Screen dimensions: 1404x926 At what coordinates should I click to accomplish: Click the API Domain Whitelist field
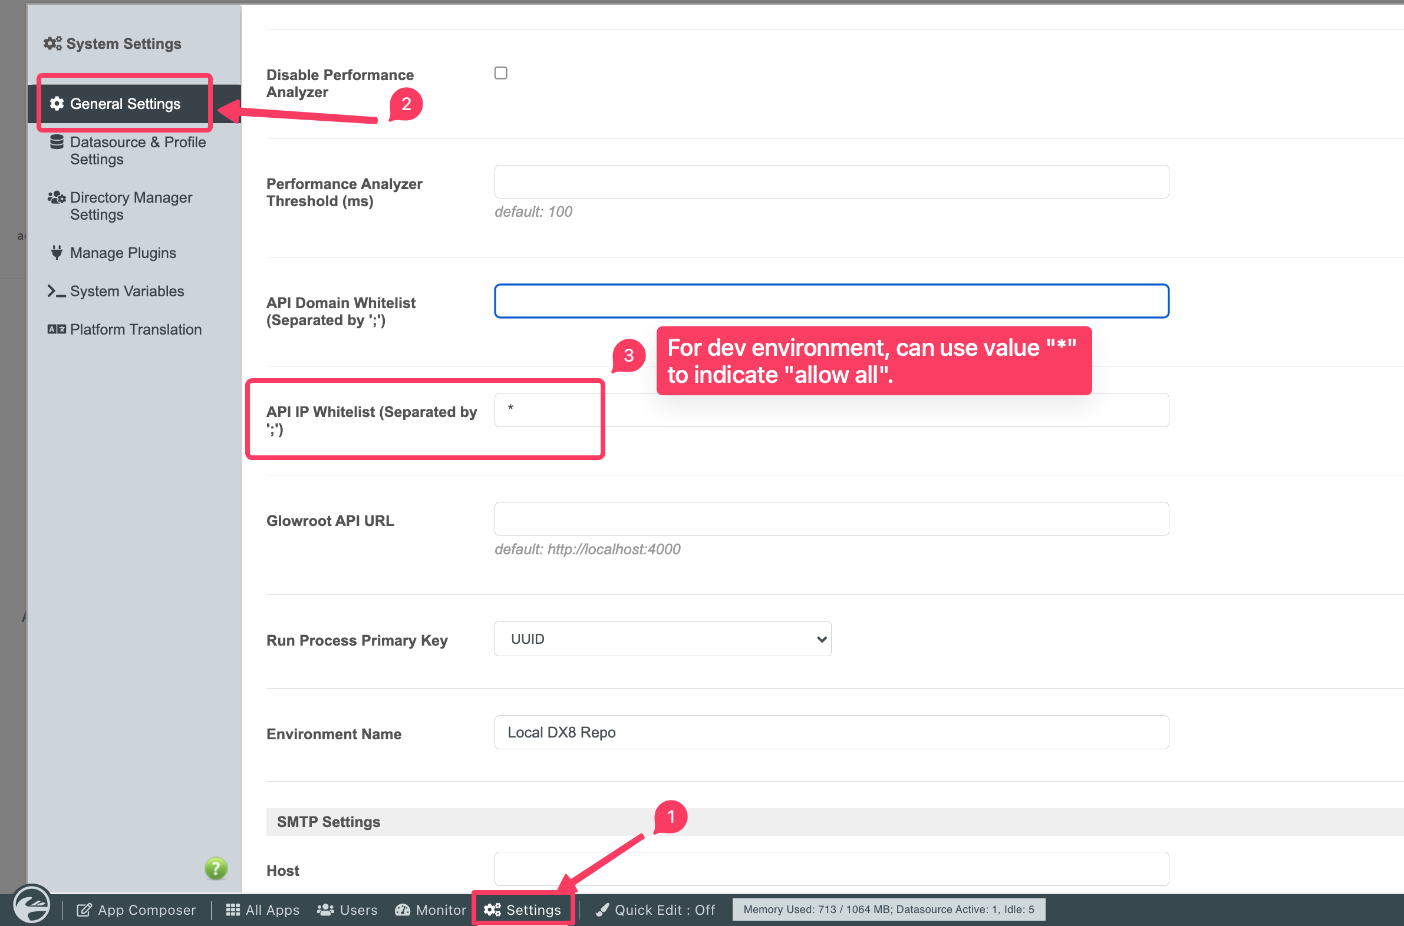[831, 301]
